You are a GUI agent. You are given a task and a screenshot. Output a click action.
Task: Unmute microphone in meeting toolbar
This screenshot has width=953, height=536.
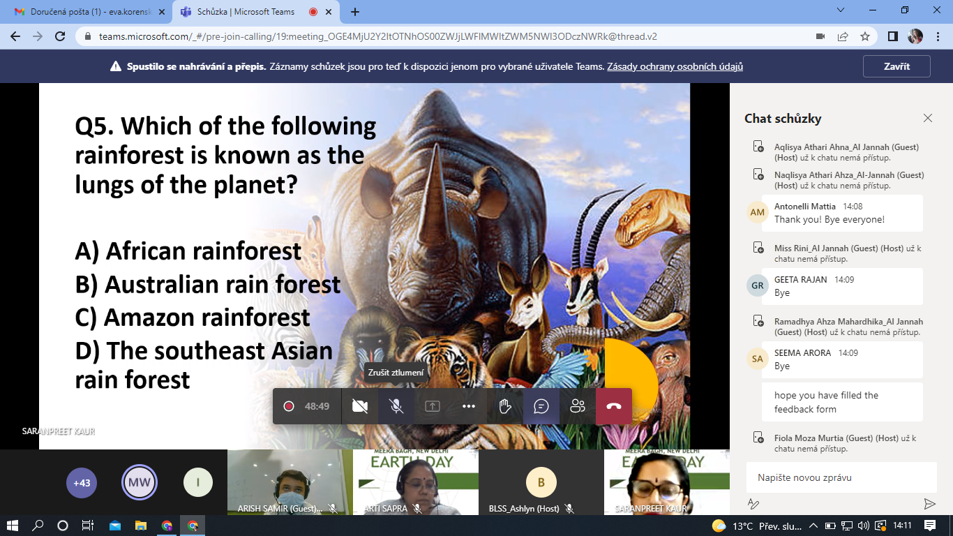(396, 406)
